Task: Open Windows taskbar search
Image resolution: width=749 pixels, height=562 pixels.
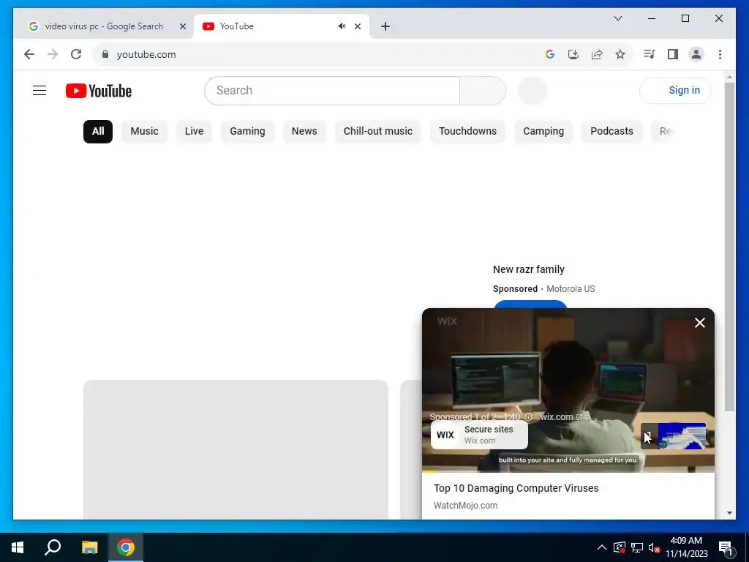Action: pos(53,547)
